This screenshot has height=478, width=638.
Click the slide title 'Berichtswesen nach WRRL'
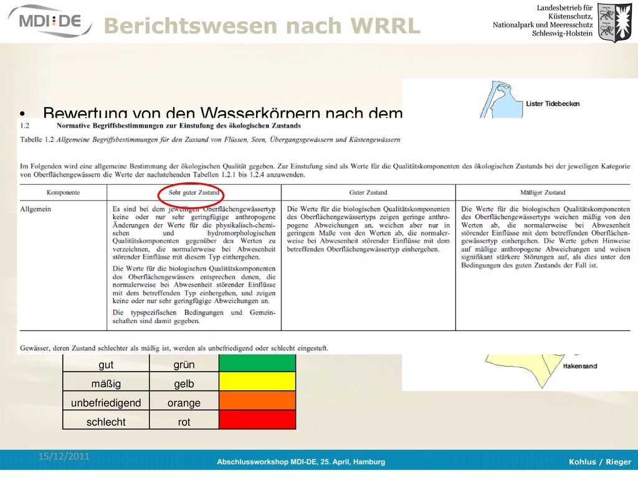click(x=262, y=26)
